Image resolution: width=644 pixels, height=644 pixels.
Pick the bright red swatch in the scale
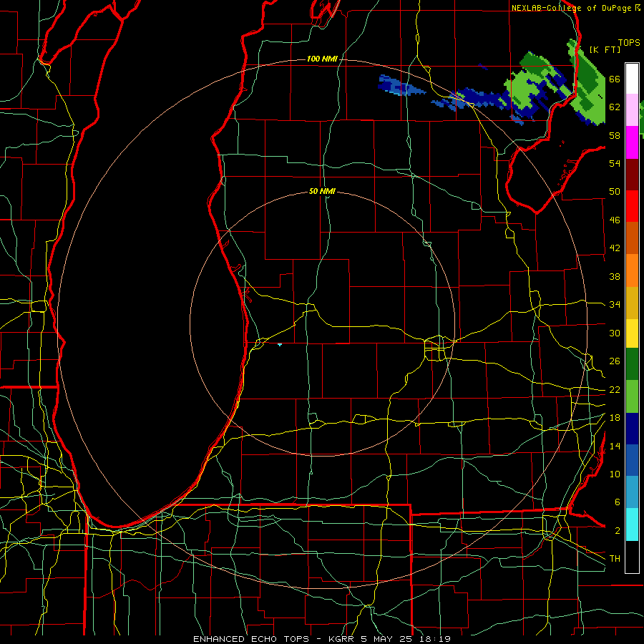632,206
